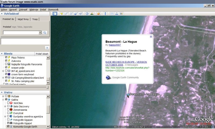Click the crown farm weybread star icon
This screenshot has height=129, width=215.
(x=9, y=74)
